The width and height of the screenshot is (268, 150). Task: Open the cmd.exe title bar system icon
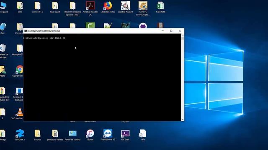click(x=26, y=31)
